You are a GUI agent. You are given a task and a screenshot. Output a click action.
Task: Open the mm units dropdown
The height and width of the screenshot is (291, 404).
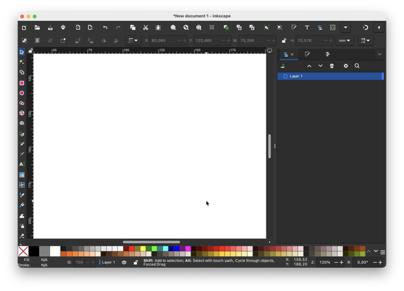tap(344, 40)
